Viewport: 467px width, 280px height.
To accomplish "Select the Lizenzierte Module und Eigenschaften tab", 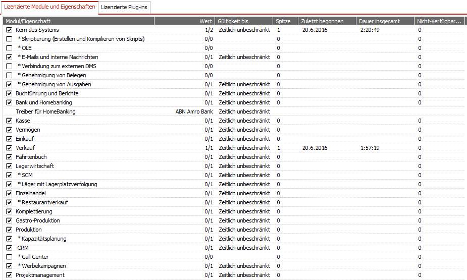I will (49, 7).
